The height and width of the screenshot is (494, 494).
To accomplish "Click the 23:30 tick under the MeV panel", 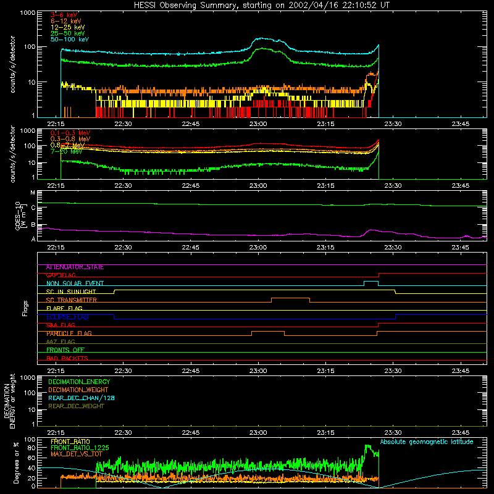I will pos(393,186).
